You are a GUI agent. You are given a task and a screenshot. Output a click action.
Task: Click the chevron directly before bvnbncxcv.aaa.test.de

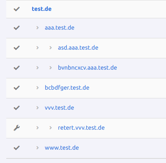point(51,68)
